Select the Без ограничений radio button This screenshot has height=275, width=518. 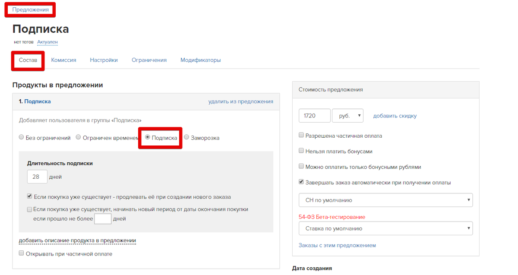pyautogui.click(x=22, y=138)
